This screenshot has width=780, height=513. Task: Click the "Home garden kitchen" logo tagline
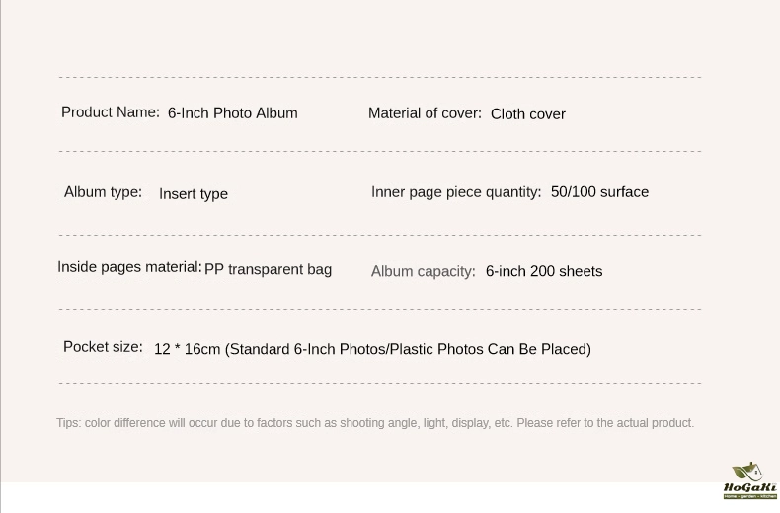(750, 496)
